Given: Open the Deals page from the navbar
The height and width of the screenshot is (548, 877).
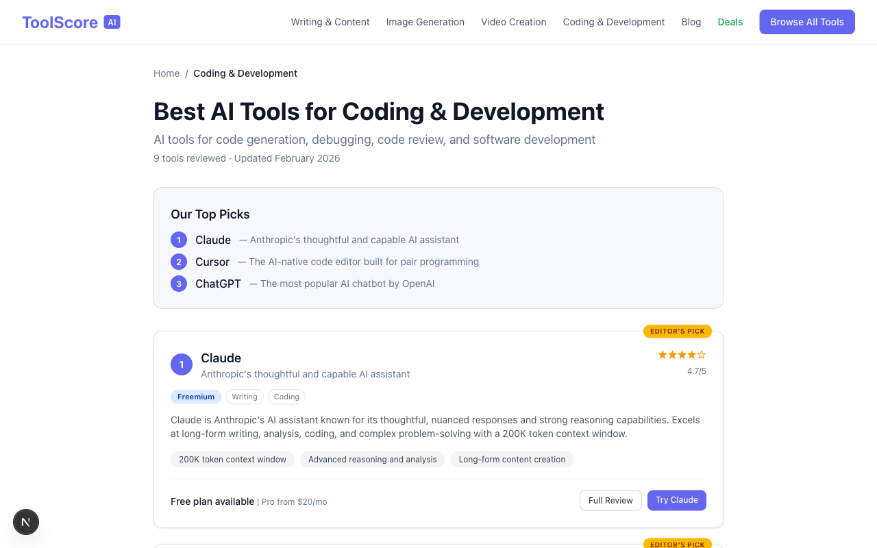Looking at the screenshot, I should [730, 22].
